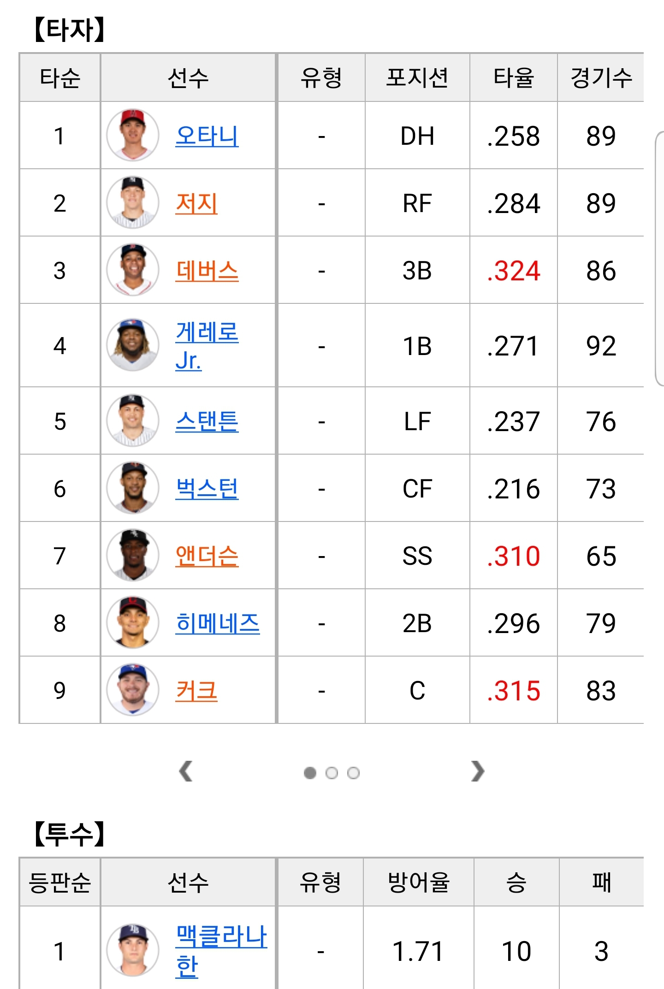Go to the previous lineup page arrow
Viewport: 664px width, 989px height.
[x=186, y=771]
